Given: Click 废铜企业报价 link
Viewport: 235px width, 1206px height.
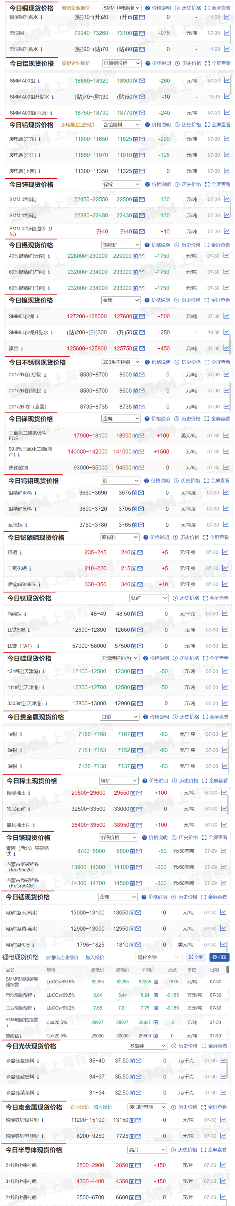Looking at the screenshot, I should [76, 8].
